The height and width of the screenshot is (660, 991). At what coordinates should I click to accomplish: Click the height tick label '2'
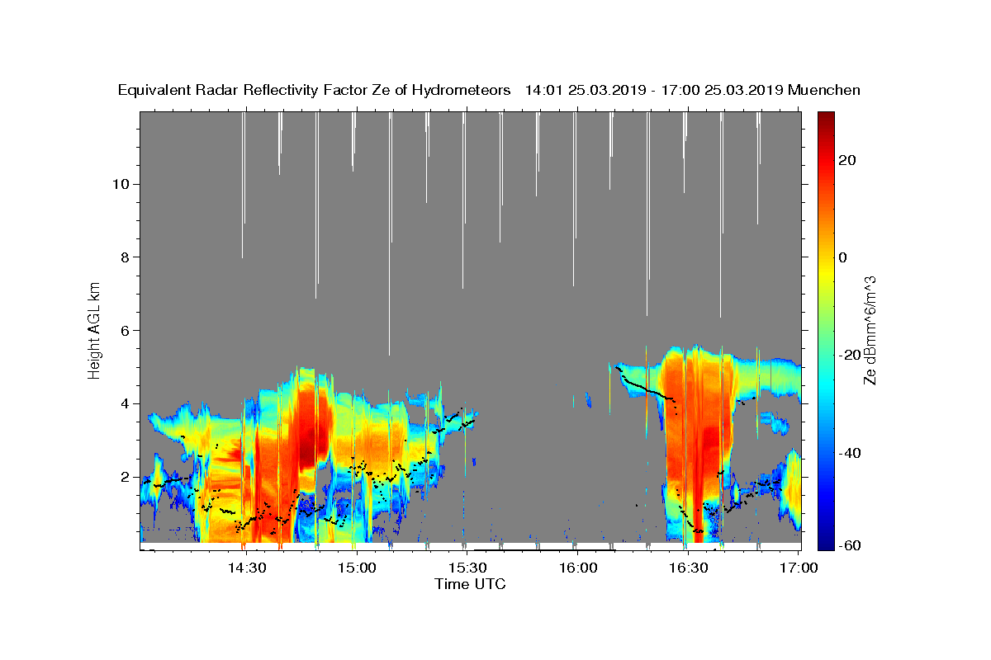(125, 477)
